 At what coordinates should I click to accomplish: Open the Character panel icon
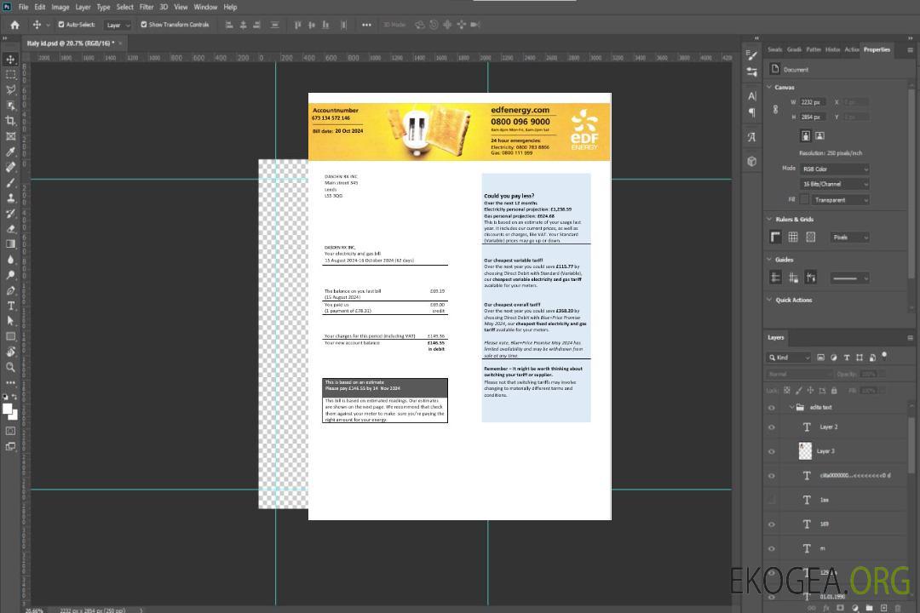(x=752, y=96)
